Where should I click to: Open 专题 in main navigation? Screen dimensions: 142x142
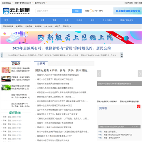tap(66, 21)
